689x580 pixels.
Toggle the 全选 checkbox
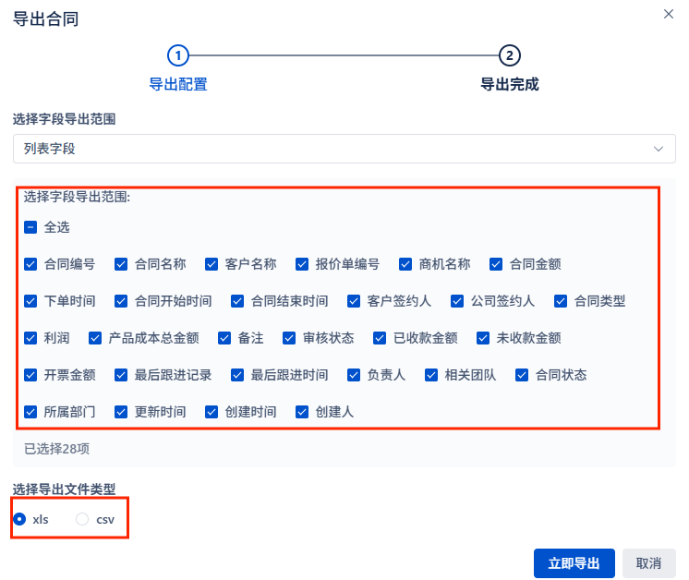coord(30,227)
